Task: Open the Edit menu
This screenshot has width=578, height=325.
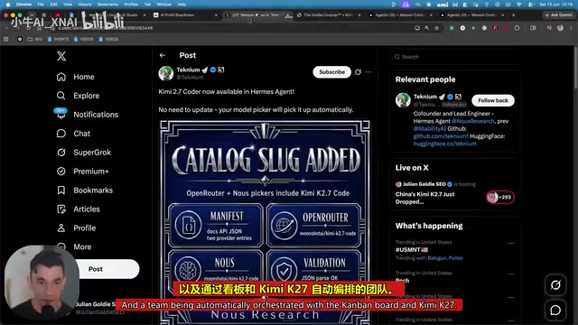Action: click(54, 5)
